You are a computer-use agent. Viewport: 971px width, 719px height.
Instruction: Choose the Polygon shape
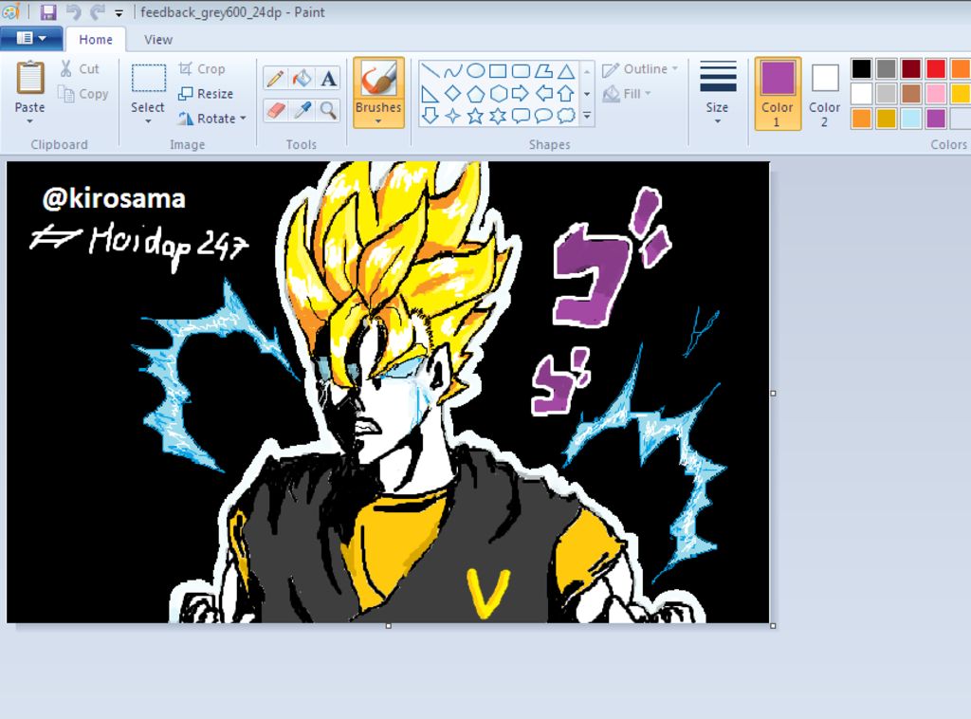click(x=543, y=71)
